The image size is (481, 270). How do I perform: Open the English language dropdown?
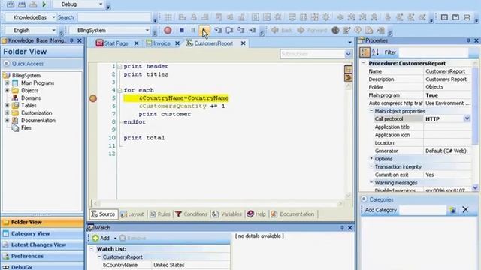click(53, 30)
